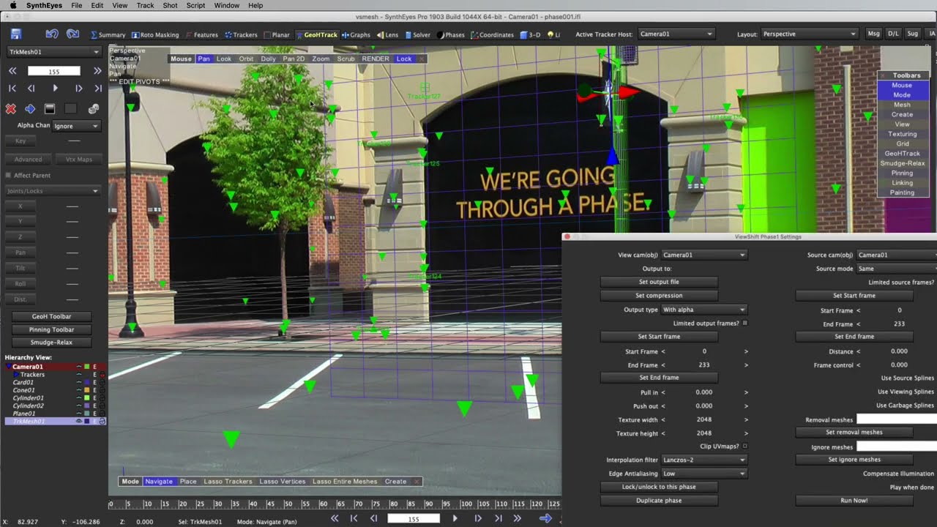Click the Cylinder01 green color swatch
Viewport: 937px width, 527px height.
pyautogui.click(x=87, y=398)
